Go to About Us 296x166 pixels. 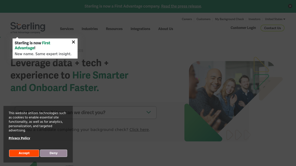coord(166,29)
